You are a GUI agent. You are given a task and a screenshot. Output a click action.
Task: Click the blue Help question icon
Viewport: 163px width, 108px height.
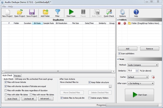click(136, 13)
